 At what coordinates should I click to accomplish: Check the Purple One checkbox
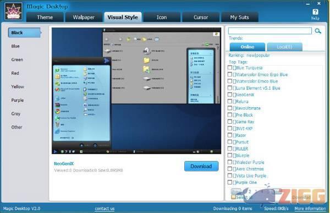230,182
